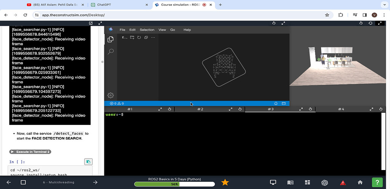Go to next unit with right arrow
Screen dimensions: 390x189
point(95,183)
